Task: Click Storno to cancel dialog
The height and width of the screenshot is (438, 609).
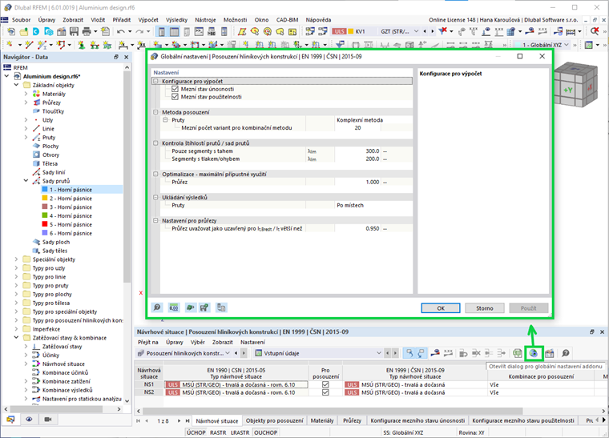Action: 484,308
